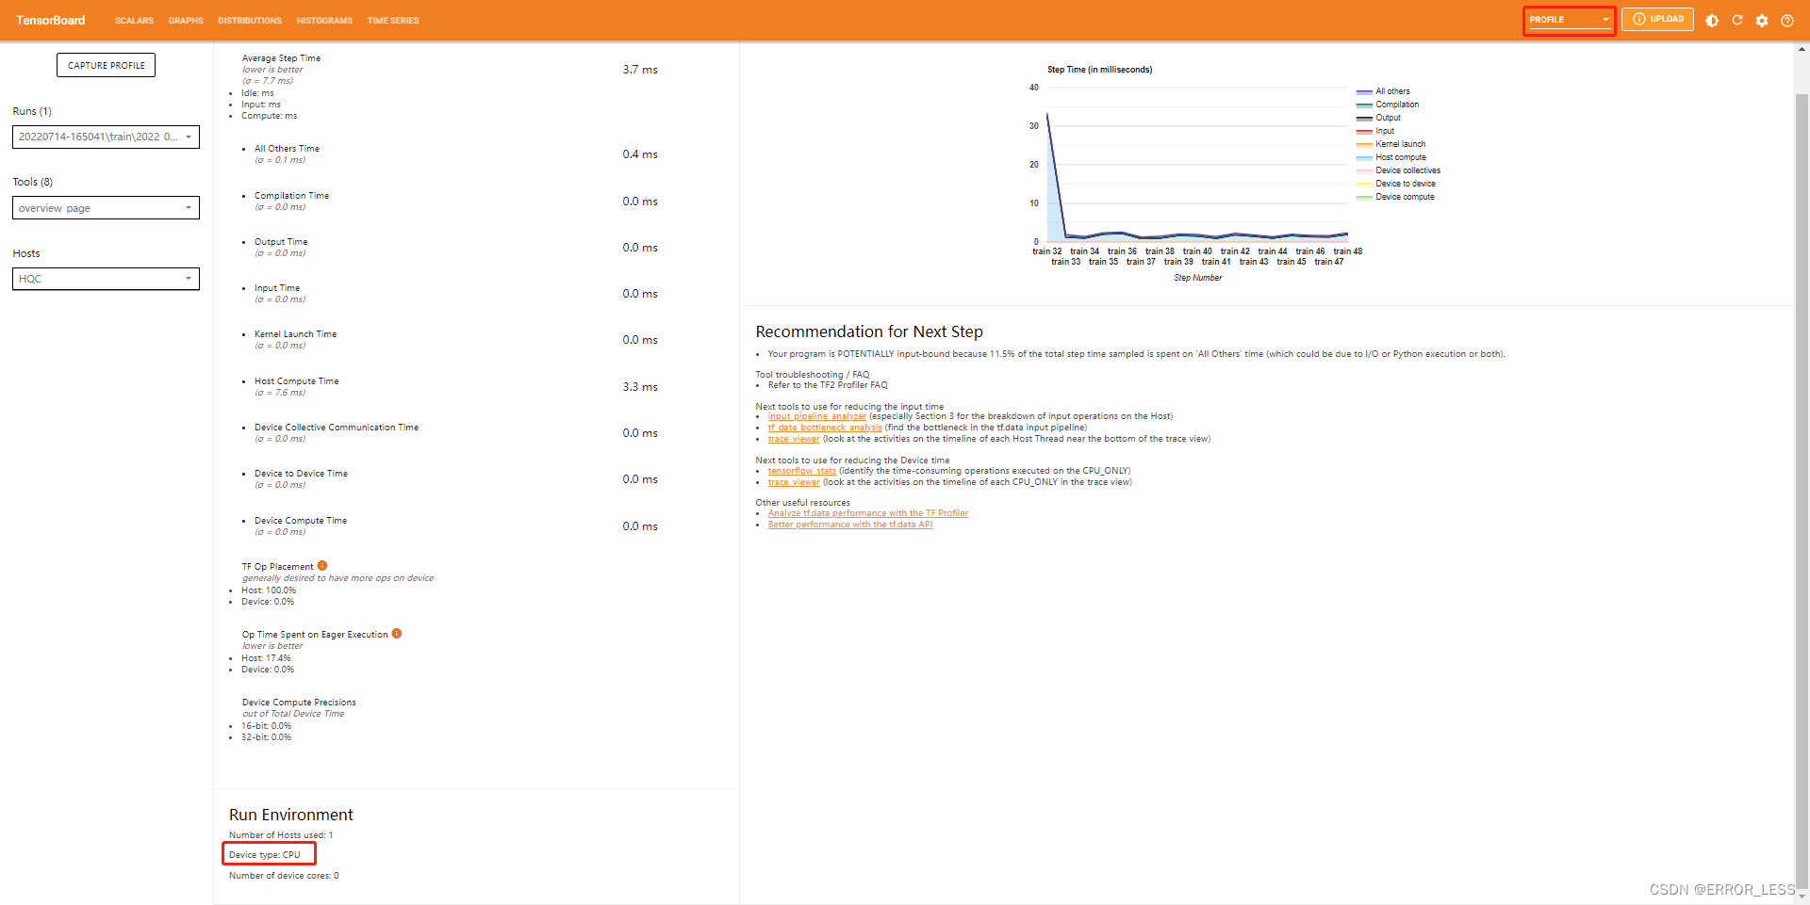Click the 'Input Time' label
This screenshot has width=1810, height=905.
[x=277, y=288]
